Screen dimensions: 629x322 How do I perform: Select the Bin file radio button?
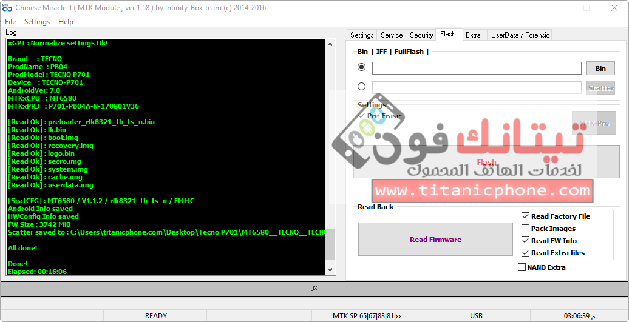pyautogui.click(x=361, y=67)
